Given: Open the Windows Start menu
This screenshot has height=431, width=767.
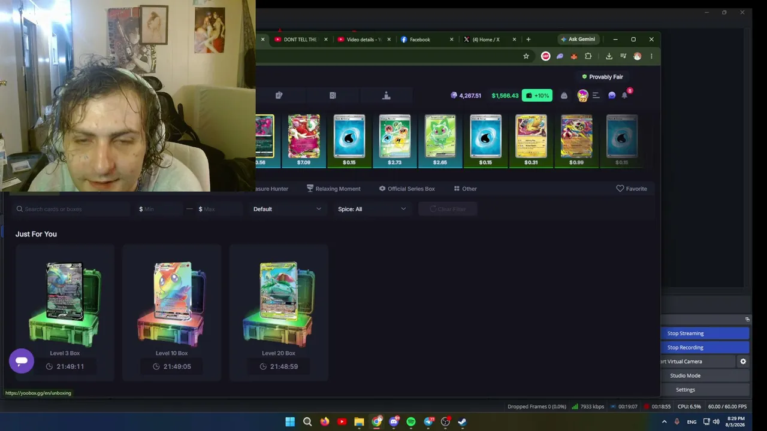Looking at the screenshot, I should [290, 421].
